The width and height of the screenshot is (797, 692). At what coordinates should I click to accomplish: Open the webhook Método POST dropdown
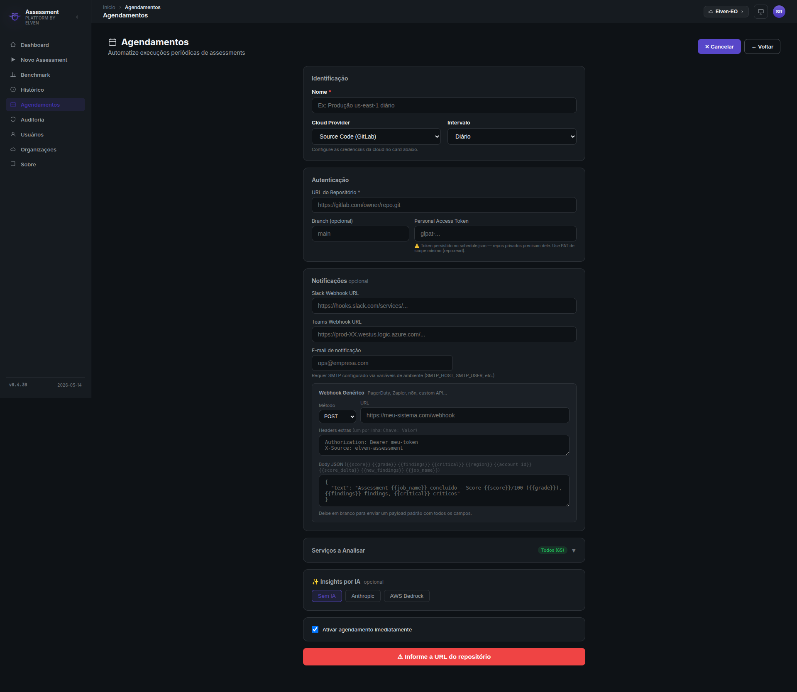point(337,416)
